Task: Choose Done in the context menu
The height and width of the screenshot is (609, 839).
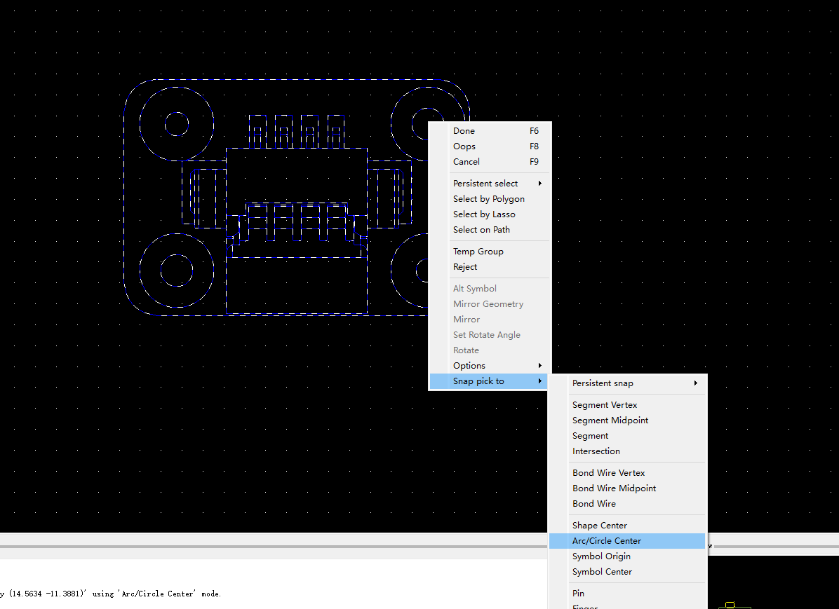Action: [490, 131]
